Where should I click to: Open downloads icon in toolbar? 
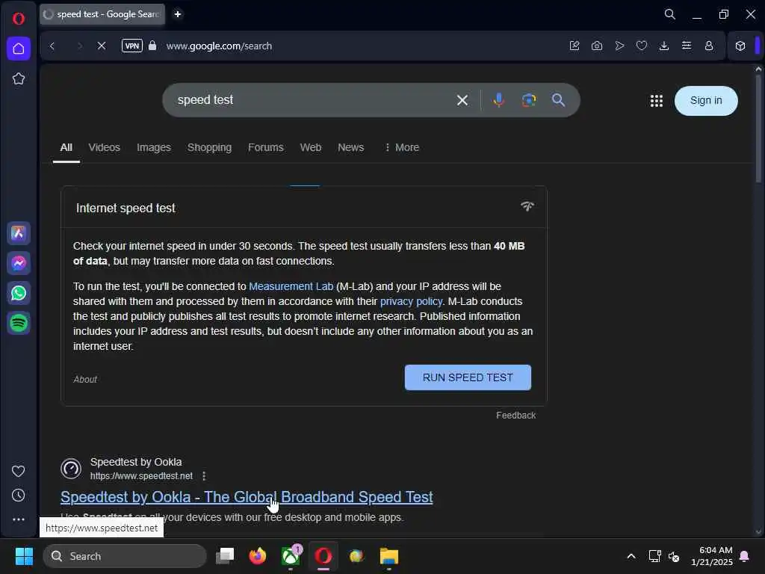(664, 46)
